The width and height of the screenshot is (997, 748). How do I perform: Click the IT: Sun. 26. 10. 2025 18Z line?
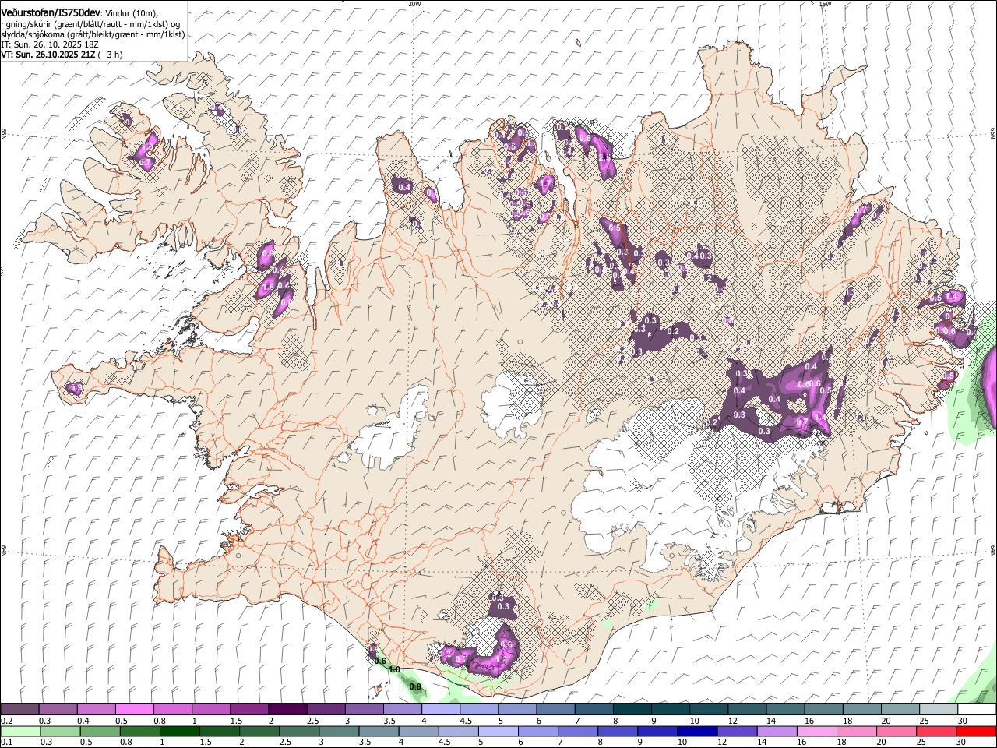pyautogui.click(x=50, y=44)
